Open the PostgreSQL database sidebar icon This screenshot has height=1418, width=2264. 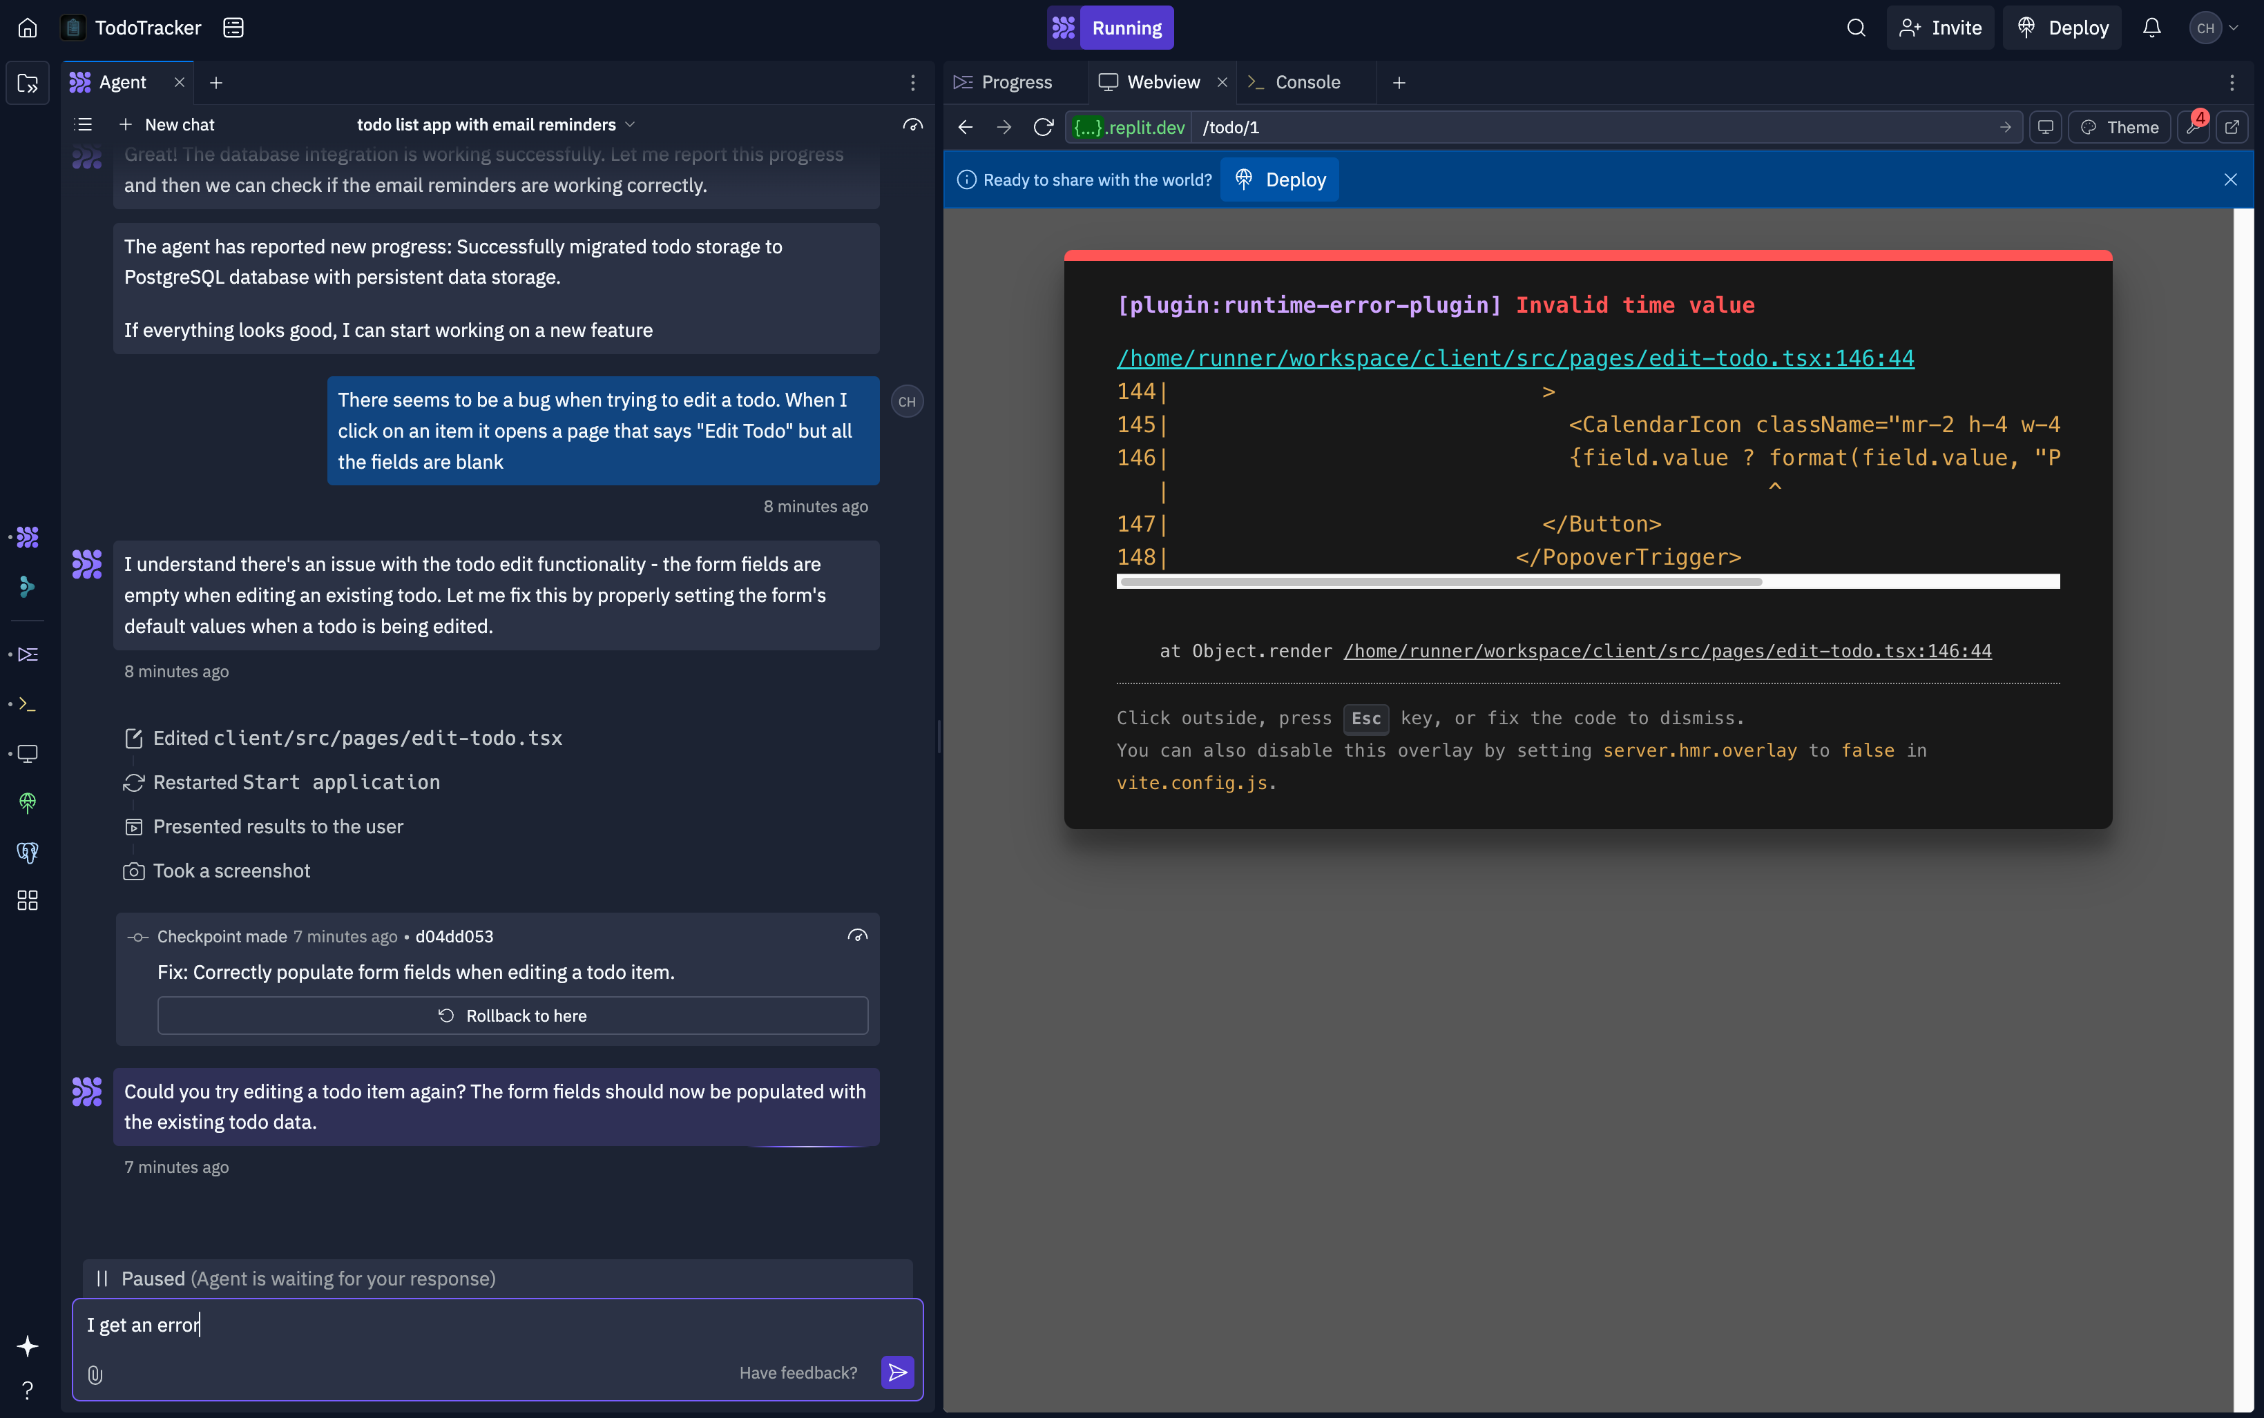[x=27, y=853]
